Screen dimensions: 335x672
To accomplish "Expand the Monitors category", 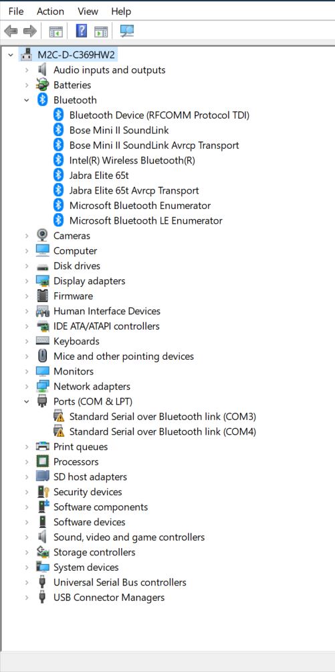I will (27, 371).
